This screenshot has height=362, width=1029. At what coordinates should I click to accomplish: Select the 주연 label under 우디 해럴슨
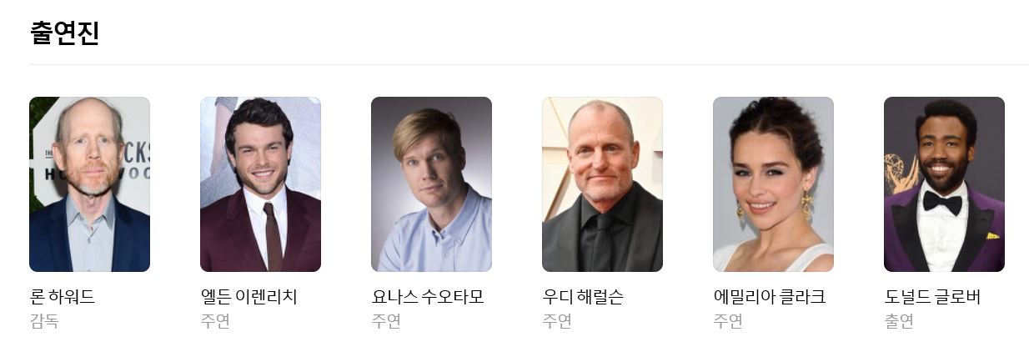557,321
